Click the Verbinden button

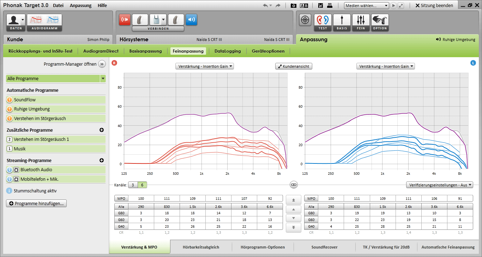[158, 29]
